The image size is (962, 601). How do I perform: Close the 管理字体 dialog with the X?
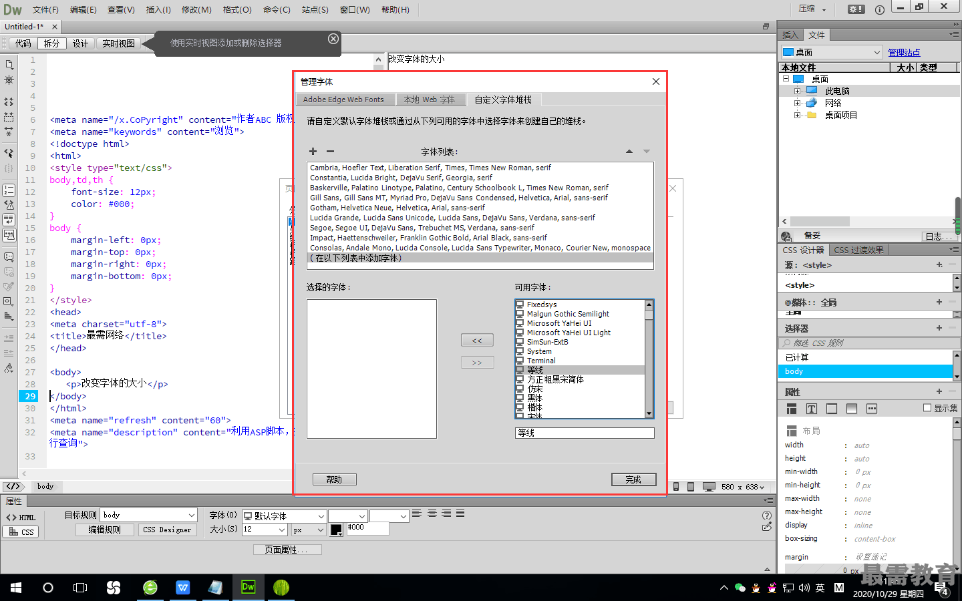(x=656, y=81)
